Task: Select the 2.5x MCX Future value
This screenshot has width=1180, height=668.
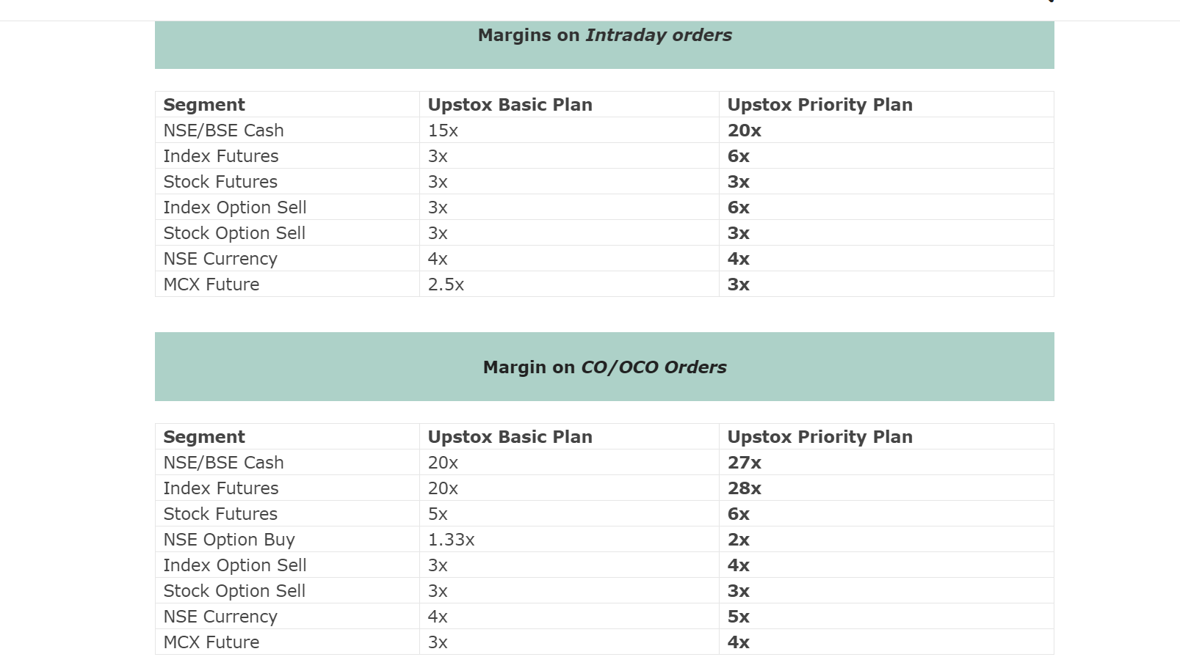Action: (446, 285)
